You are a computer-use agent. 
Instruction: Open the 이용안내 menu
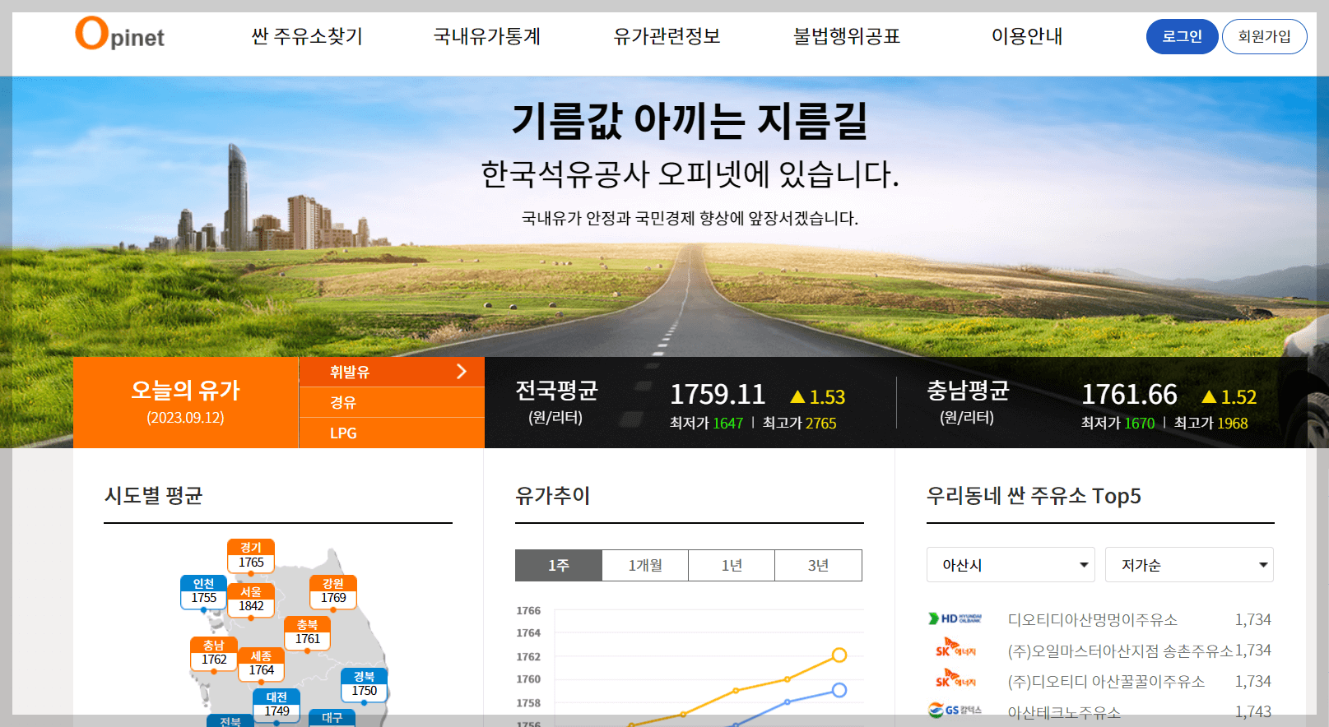(1027, 36)
